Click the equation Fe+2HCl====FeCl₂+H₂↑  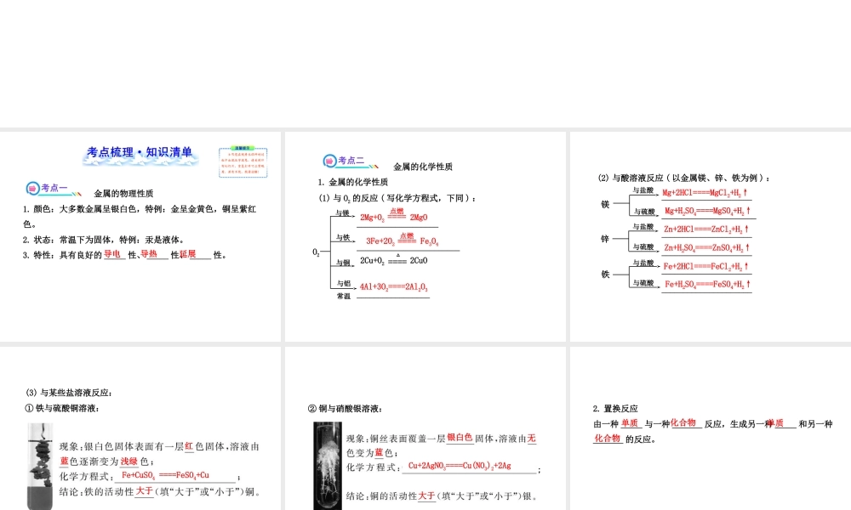point(706,266)
